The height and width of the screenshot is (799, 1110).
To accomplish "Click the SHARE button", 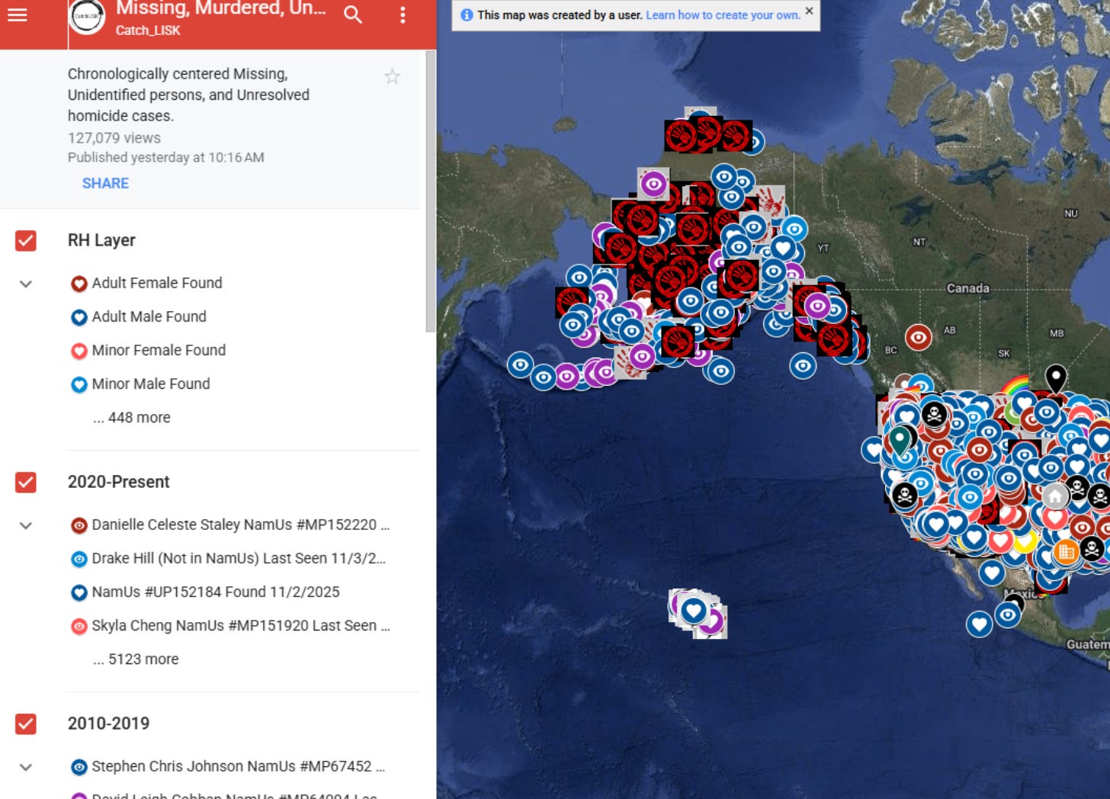I will [x=105, y=183].
